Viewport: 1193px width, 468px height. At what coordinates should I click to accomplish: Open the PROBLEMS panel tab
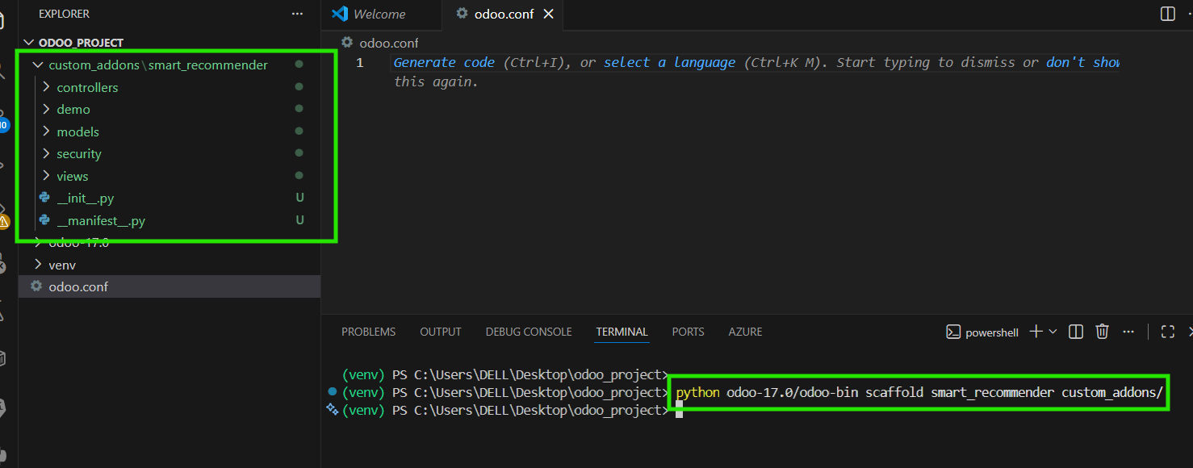tap(368, 332)
